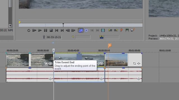Jump to end of trimmer media
This screenshot has height=100, width=179.
click(x=62, y=30)
